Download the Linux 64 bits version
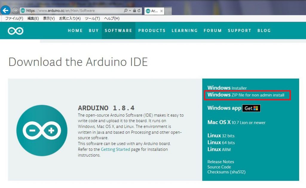 tap(221, 142)
